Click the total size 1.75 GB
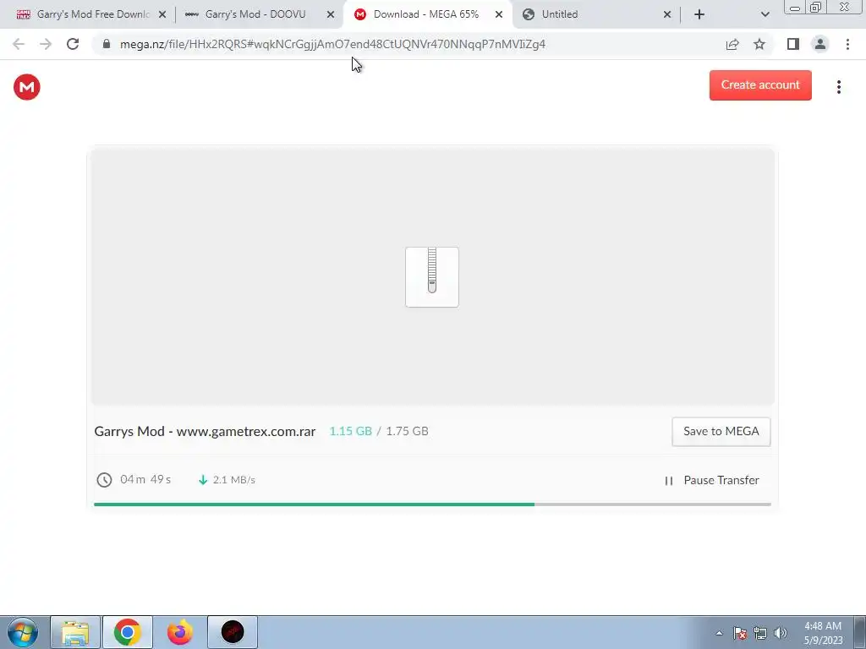This screenshot has width=866, height=649. coord(407,431)
